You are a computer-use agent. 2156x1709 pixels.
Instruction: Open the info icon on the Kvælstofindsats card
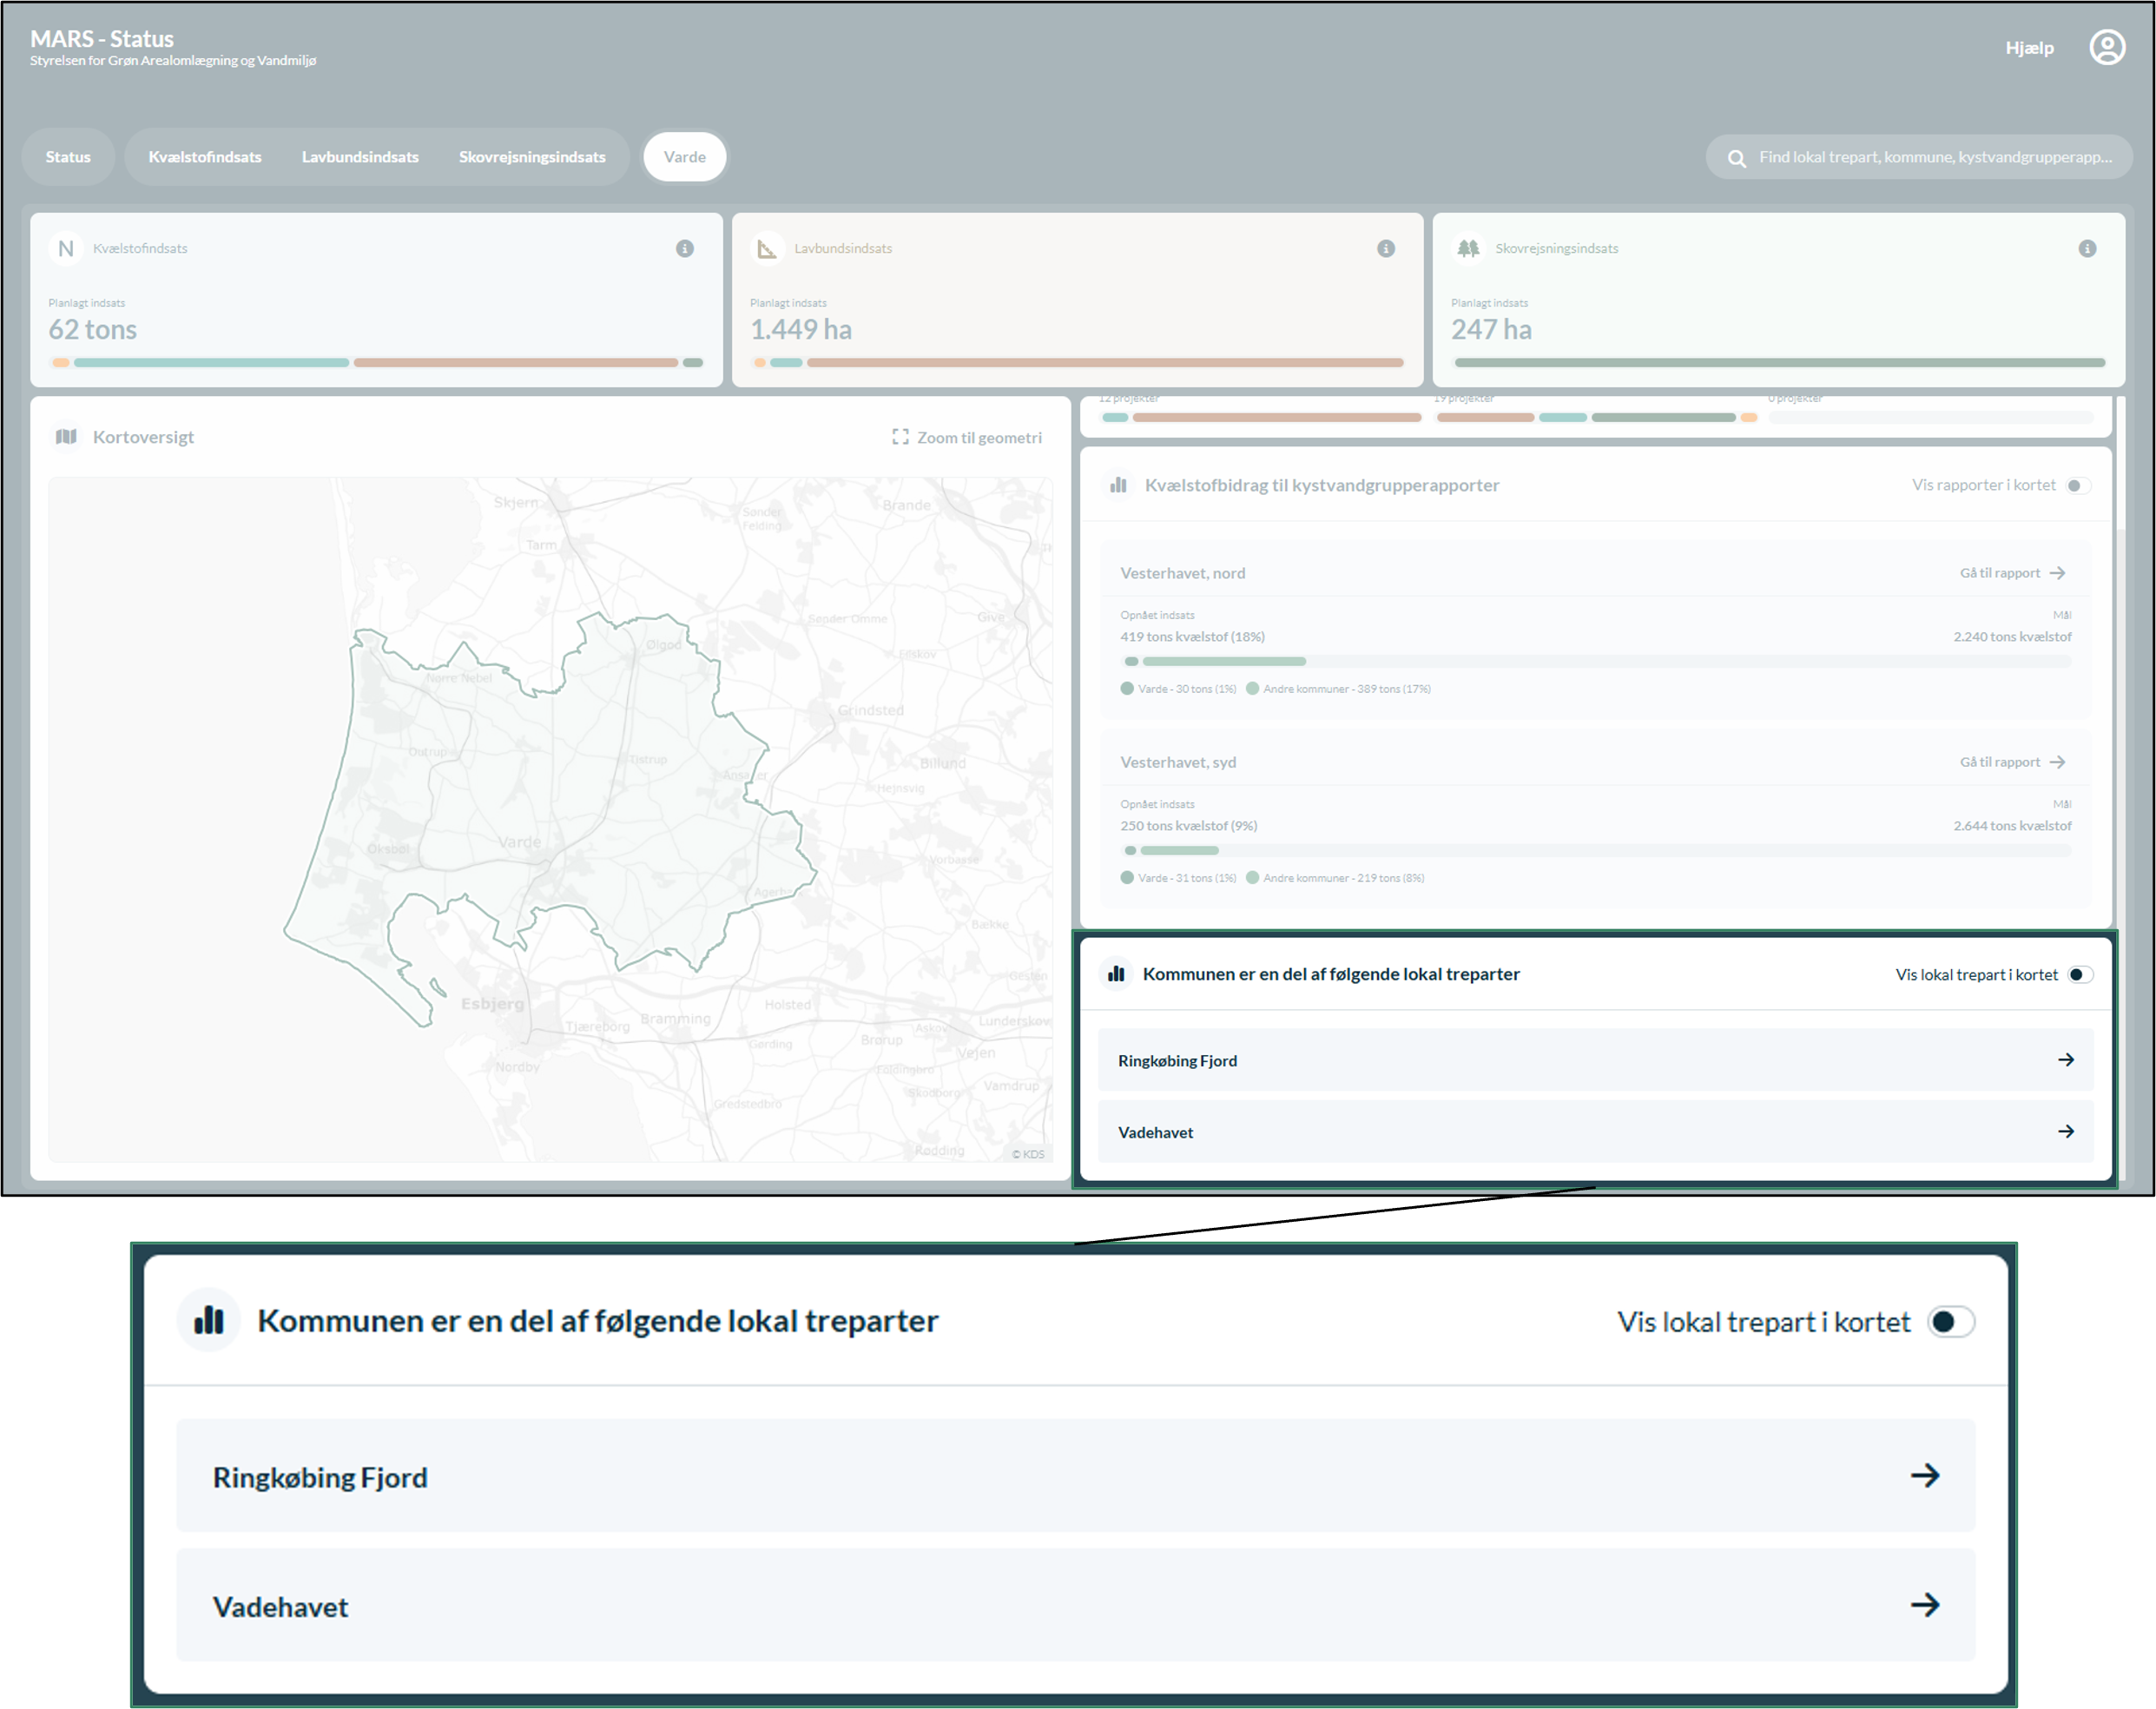[x=685, y=248]
